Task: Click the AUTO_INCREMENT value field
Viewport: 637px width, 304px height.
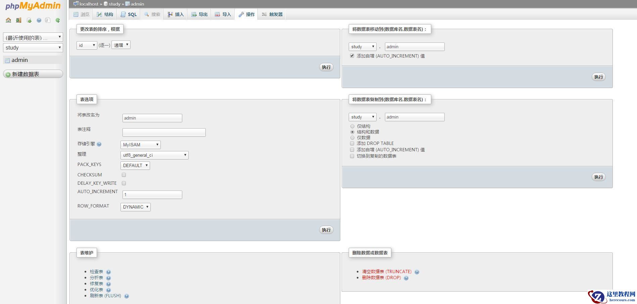Action: [x=152, y=195]
